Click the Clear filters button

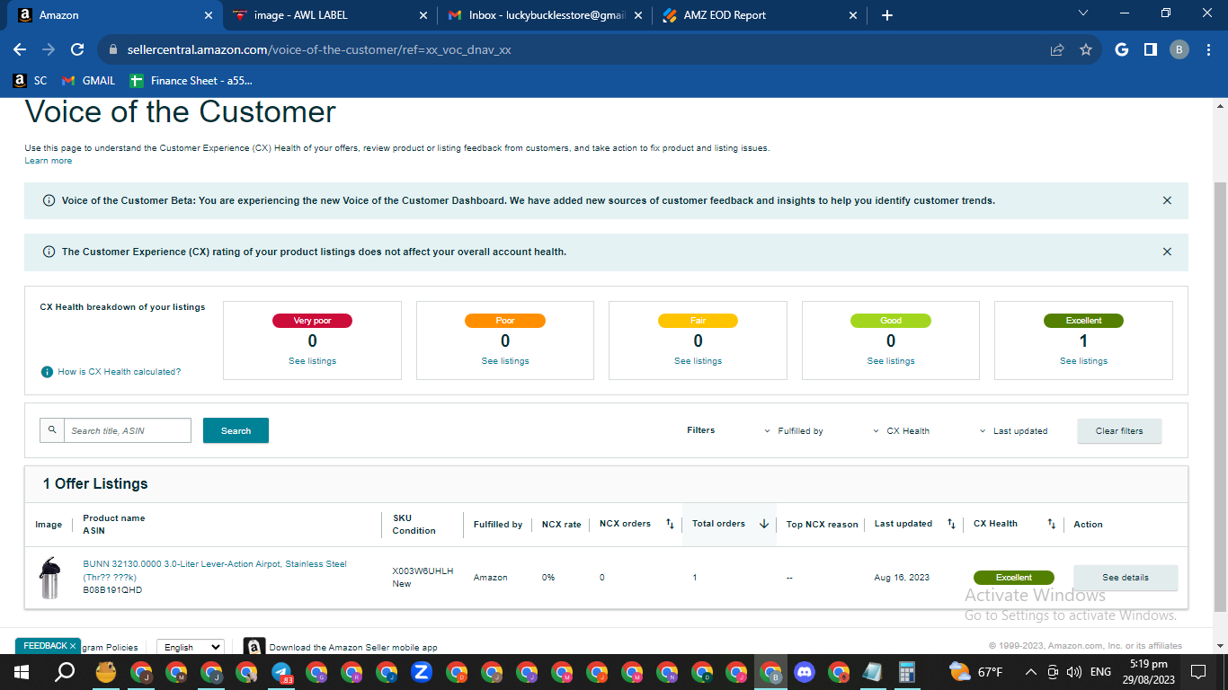(1119, 431)
